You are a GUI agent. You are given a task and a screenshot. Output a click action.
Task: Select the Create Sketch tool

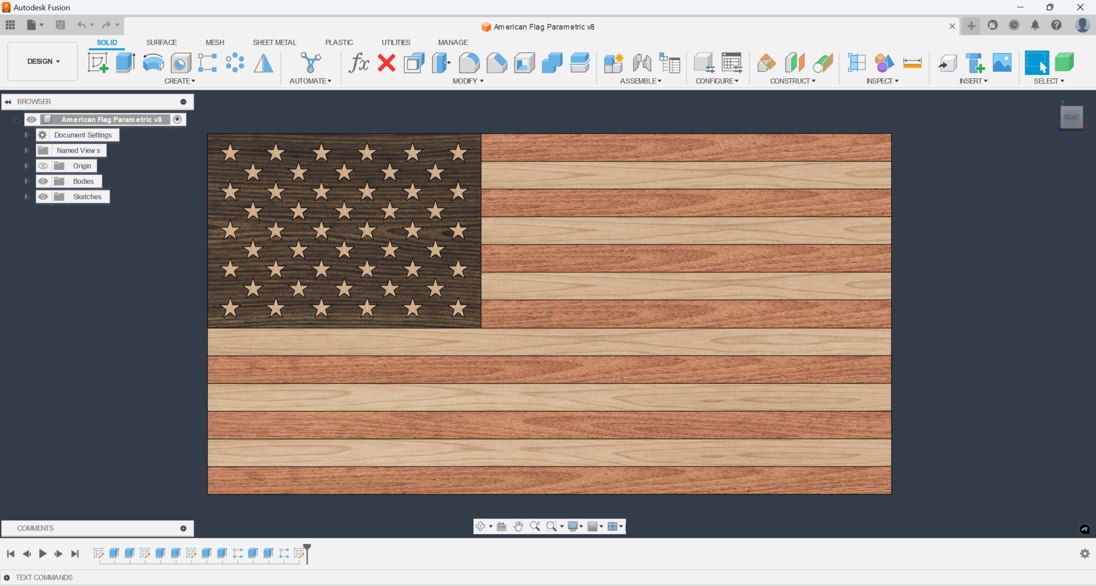click(98, 62)
